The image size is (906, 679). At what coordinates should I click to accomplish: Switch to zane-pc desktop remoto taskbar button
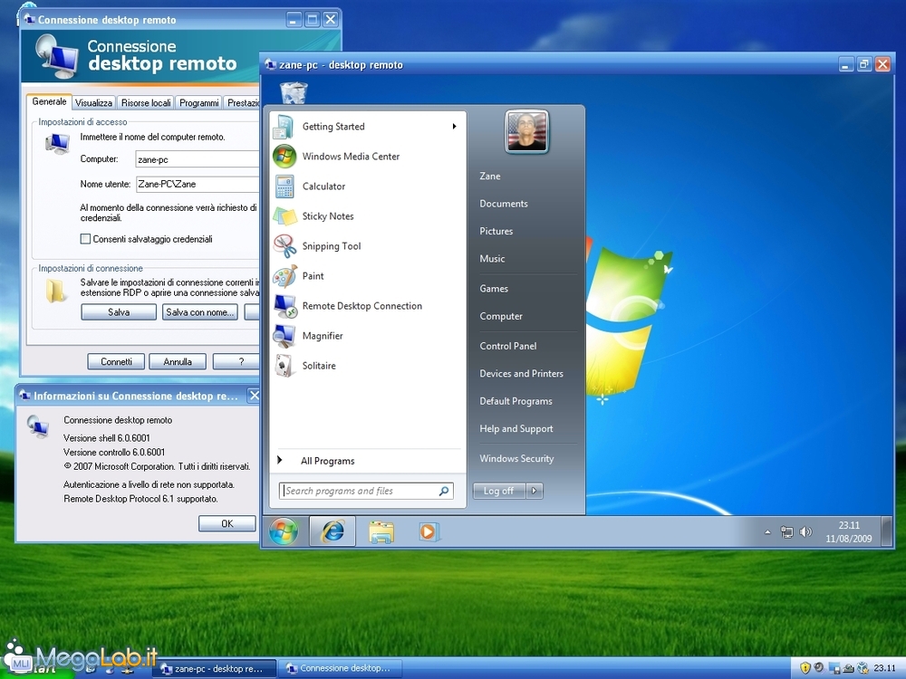215,669
